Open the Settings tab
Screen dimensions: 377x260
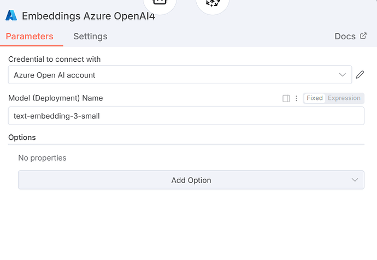click(90, 37)
